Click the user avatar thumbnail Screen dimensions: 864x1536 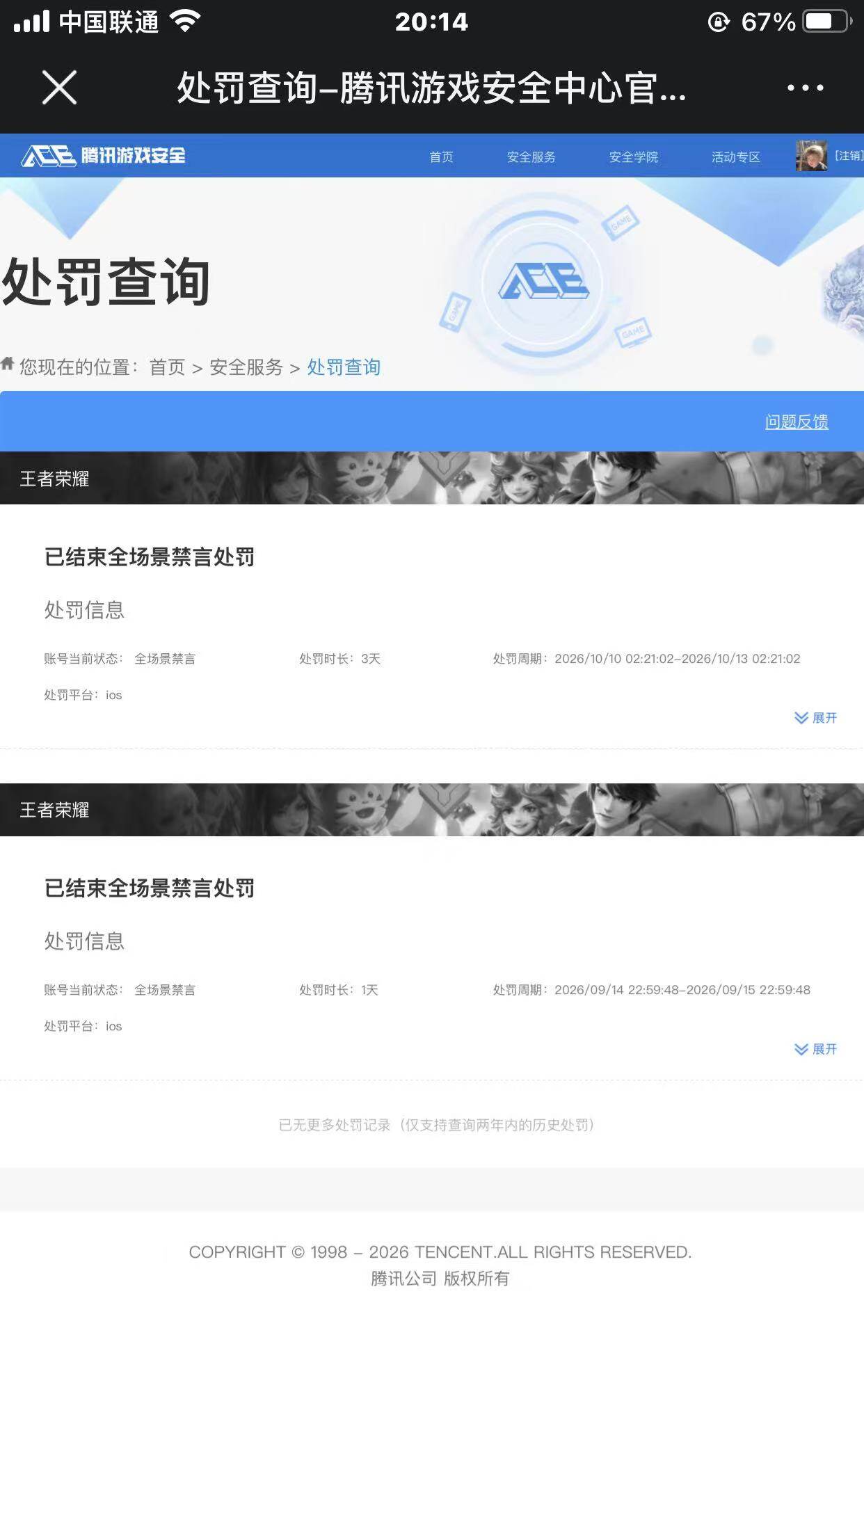[x=811, y=156]
